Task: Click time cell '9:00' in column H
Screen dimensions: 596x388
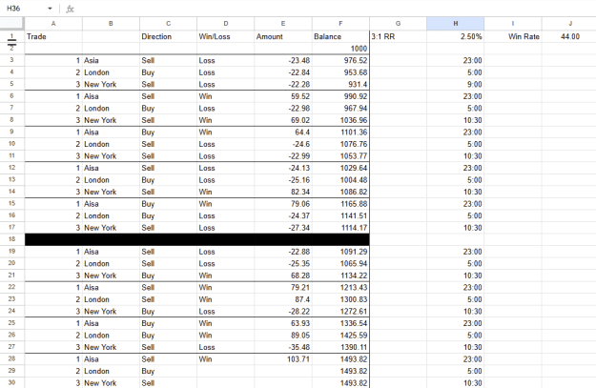Action: (456, 84)
